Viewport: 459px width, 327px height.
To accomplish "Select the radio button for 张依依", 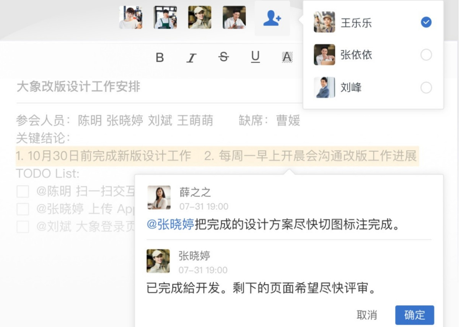I will [426, 55].
